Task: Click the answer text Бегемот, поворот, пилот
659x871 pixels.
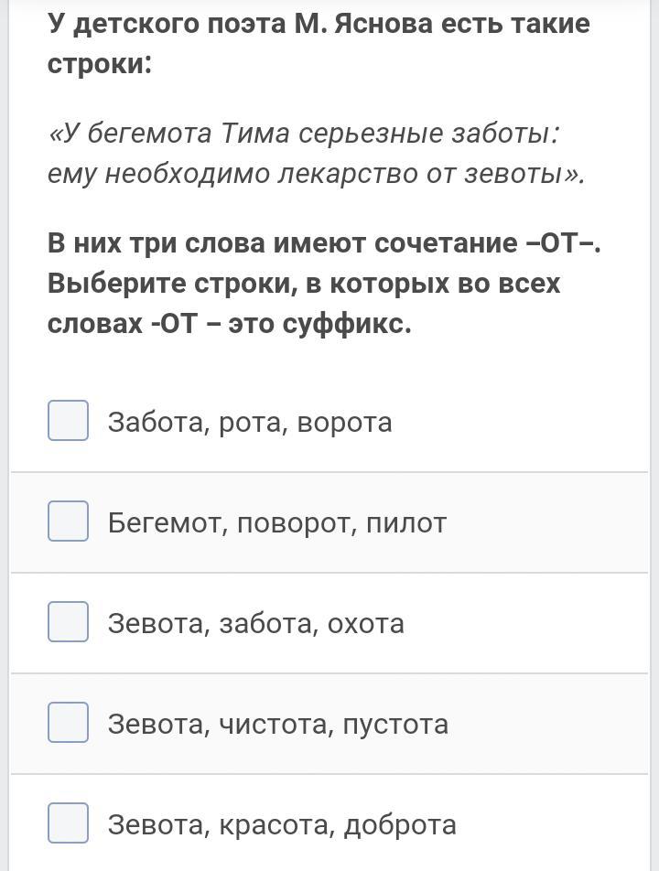Action: (277, 522)
